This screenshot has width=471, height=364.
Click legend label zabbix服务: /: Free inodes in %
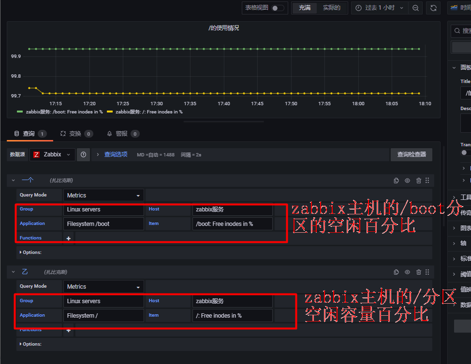[149, 112]
